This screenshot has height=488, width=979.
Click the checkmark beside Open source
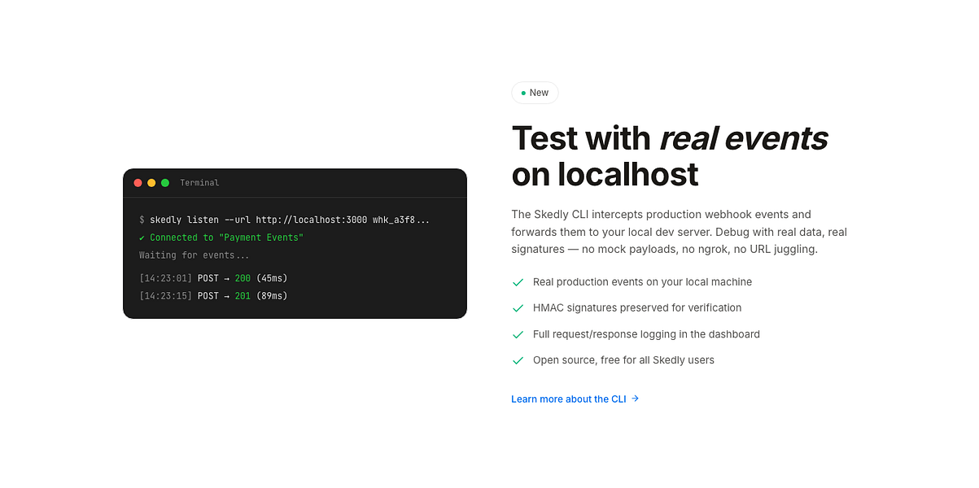tap(518, 360)
